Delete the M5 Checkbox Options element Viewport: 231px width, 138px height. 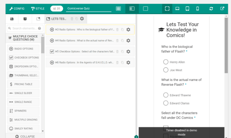117,51
